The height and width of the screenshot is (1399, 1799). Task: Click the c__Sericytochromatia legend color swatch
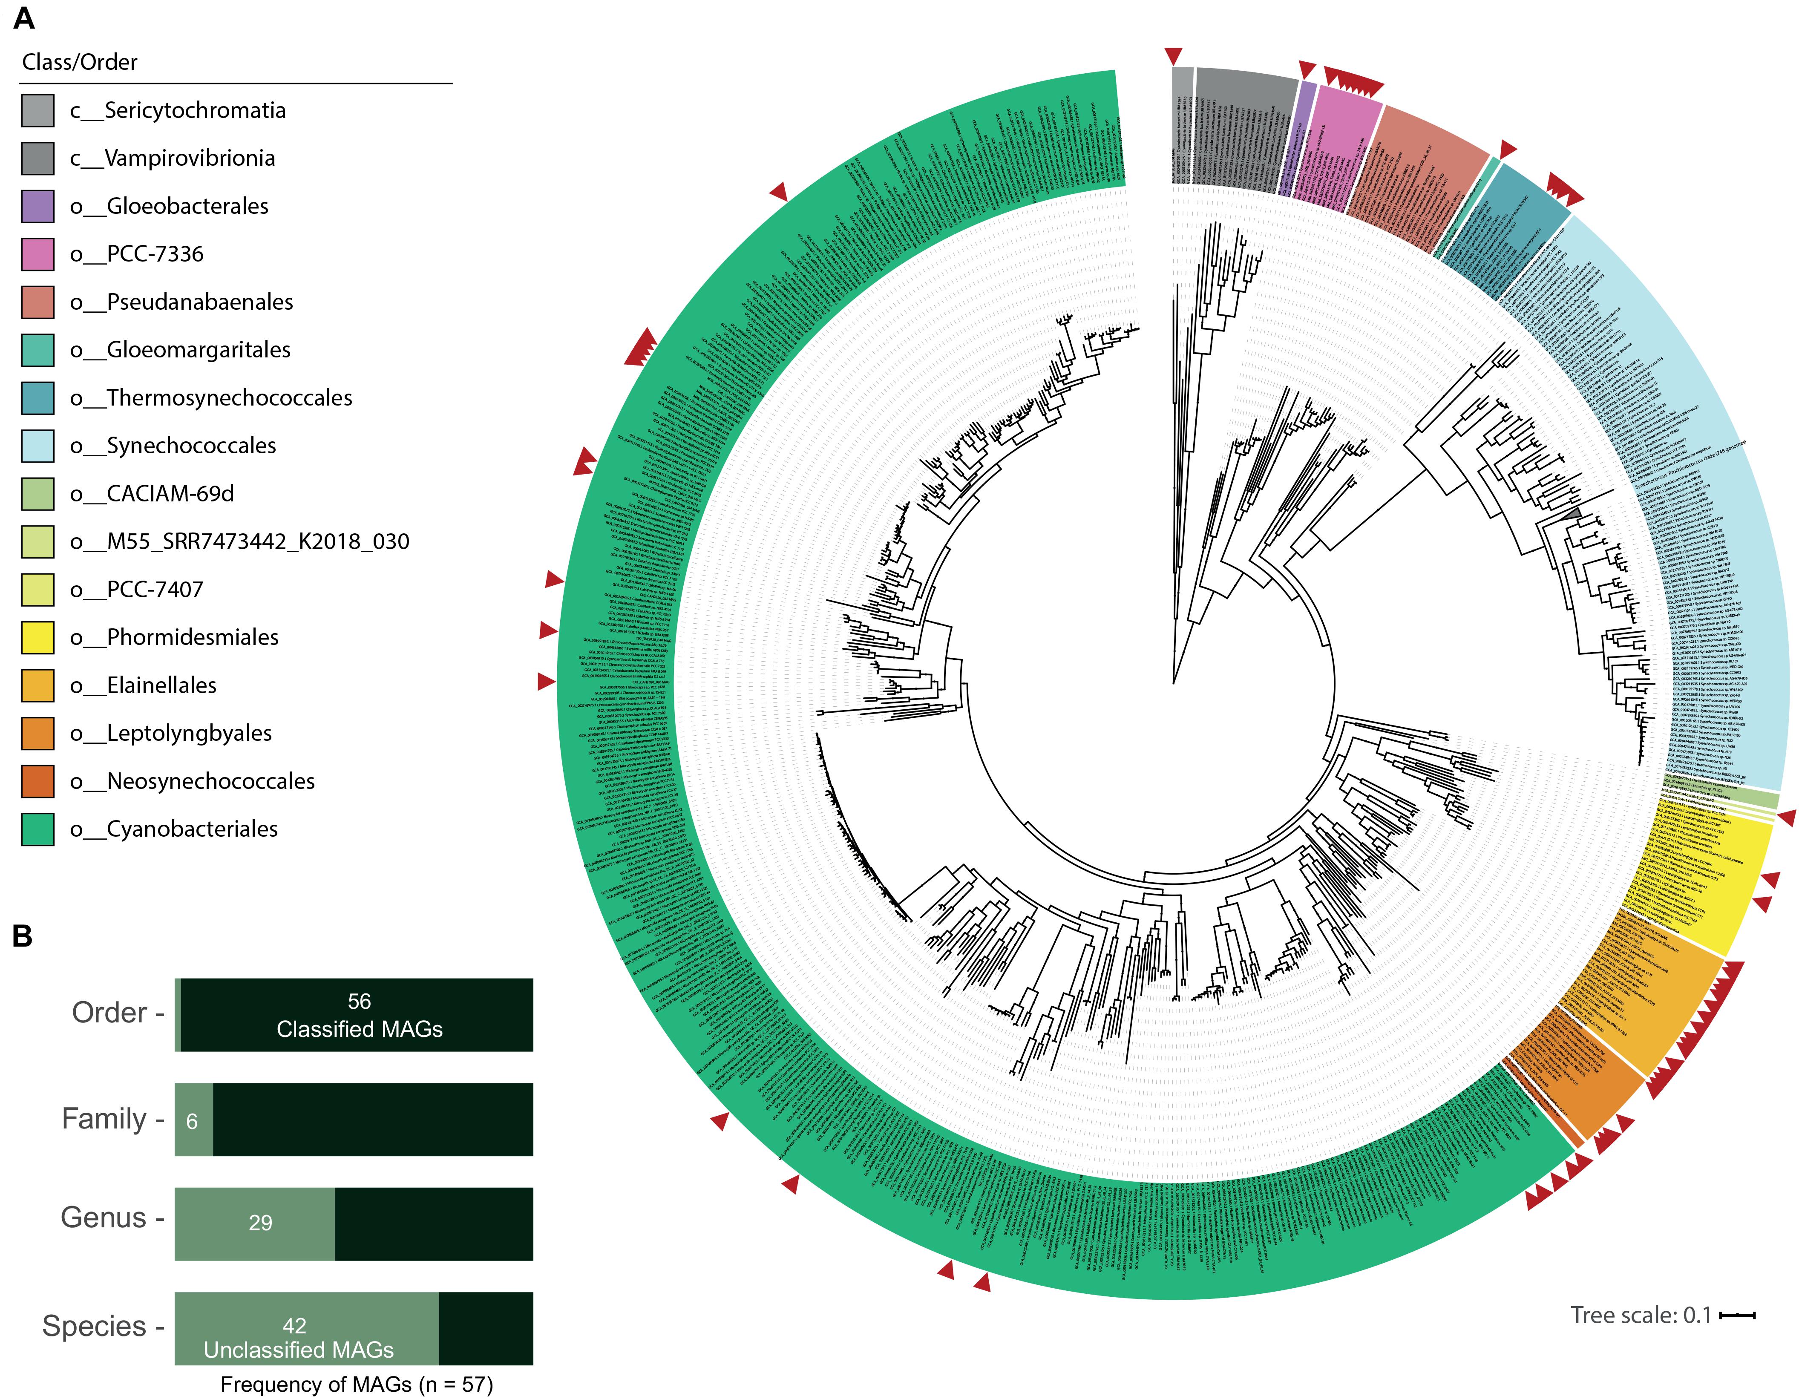pos(38,110)
